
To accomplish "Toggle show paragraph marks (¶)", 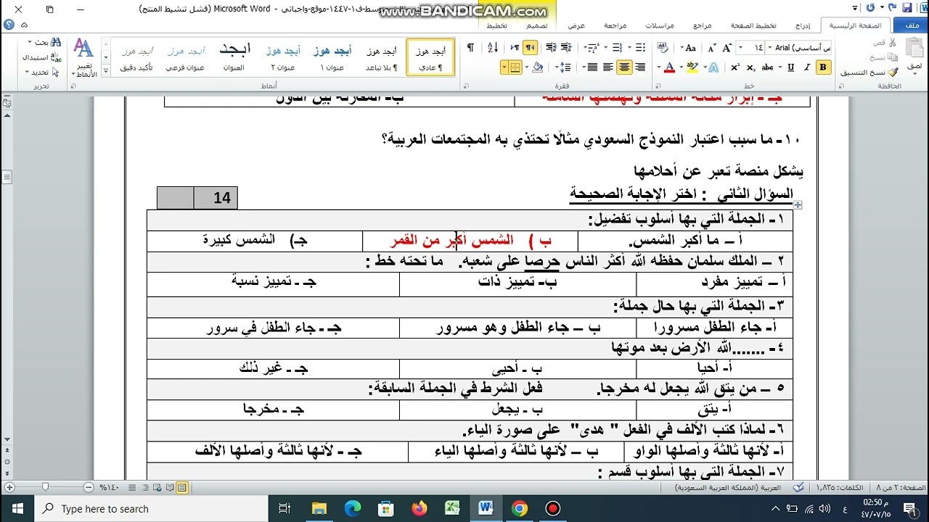I will [470, 48].
